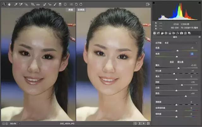The image size is (202, 127).
Task: Toggle panel settings preview icon
Action: coord(148,124)
